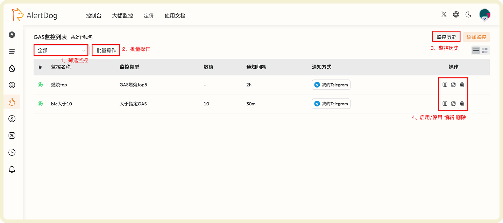Open the 全部 filter dropdown
Viewport: 503px width, 223px height.
pyautogui.click(x=60, y=50)
